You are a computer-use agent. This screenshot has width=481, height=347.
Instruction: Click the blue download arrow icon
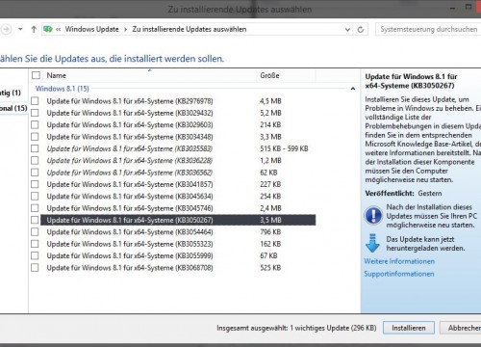[x=372, y=243]
